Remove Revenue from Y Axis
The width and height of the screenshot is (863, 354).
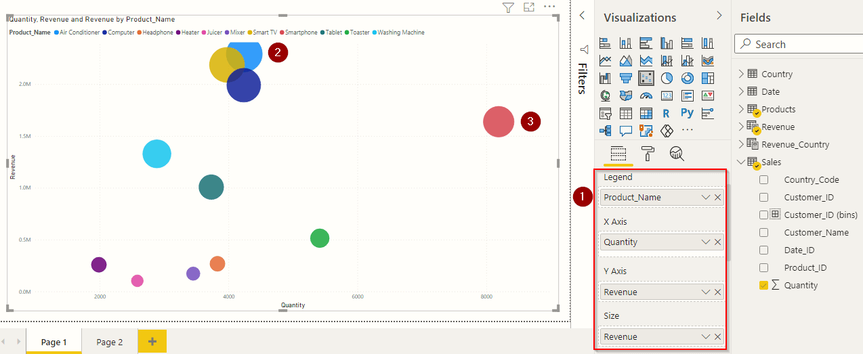click(x=718, y=292)
